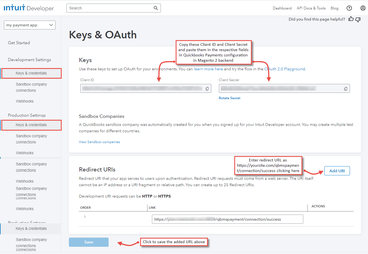
Task: Click the Client Secret value field
Action: (284, 88)
